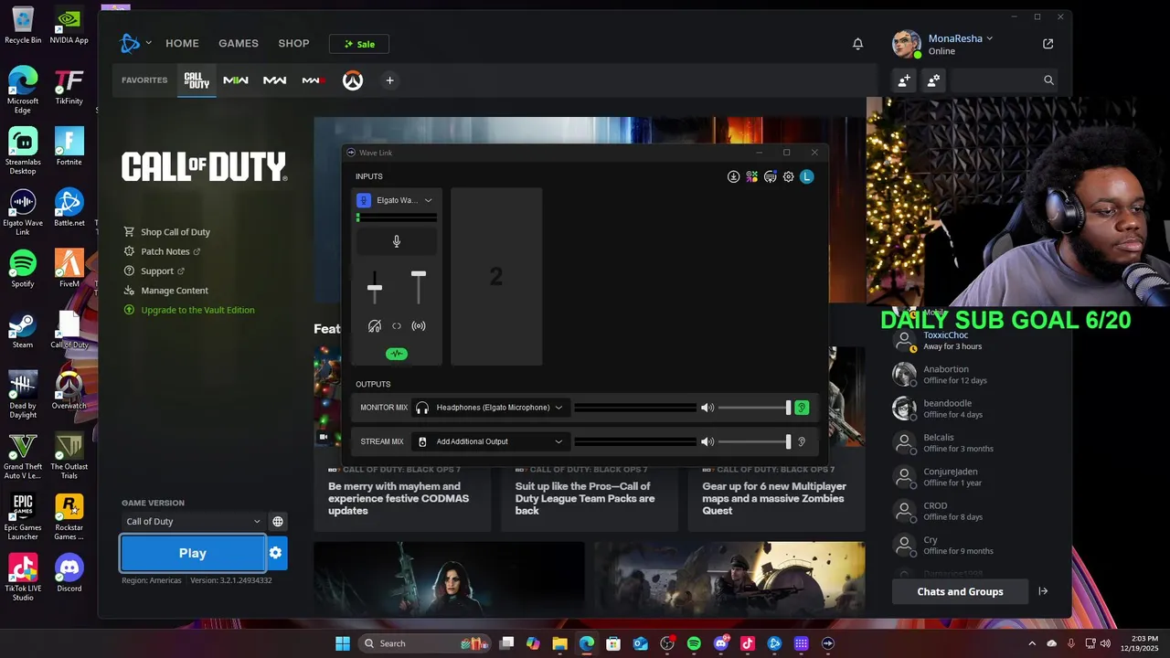Change game region globe icon
The width and height of the screenshot is (1170, 658).
278,521
